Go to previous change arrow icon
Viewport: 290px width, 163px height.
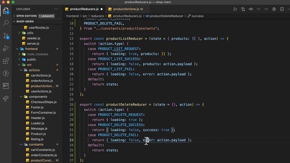coord(259,9)
